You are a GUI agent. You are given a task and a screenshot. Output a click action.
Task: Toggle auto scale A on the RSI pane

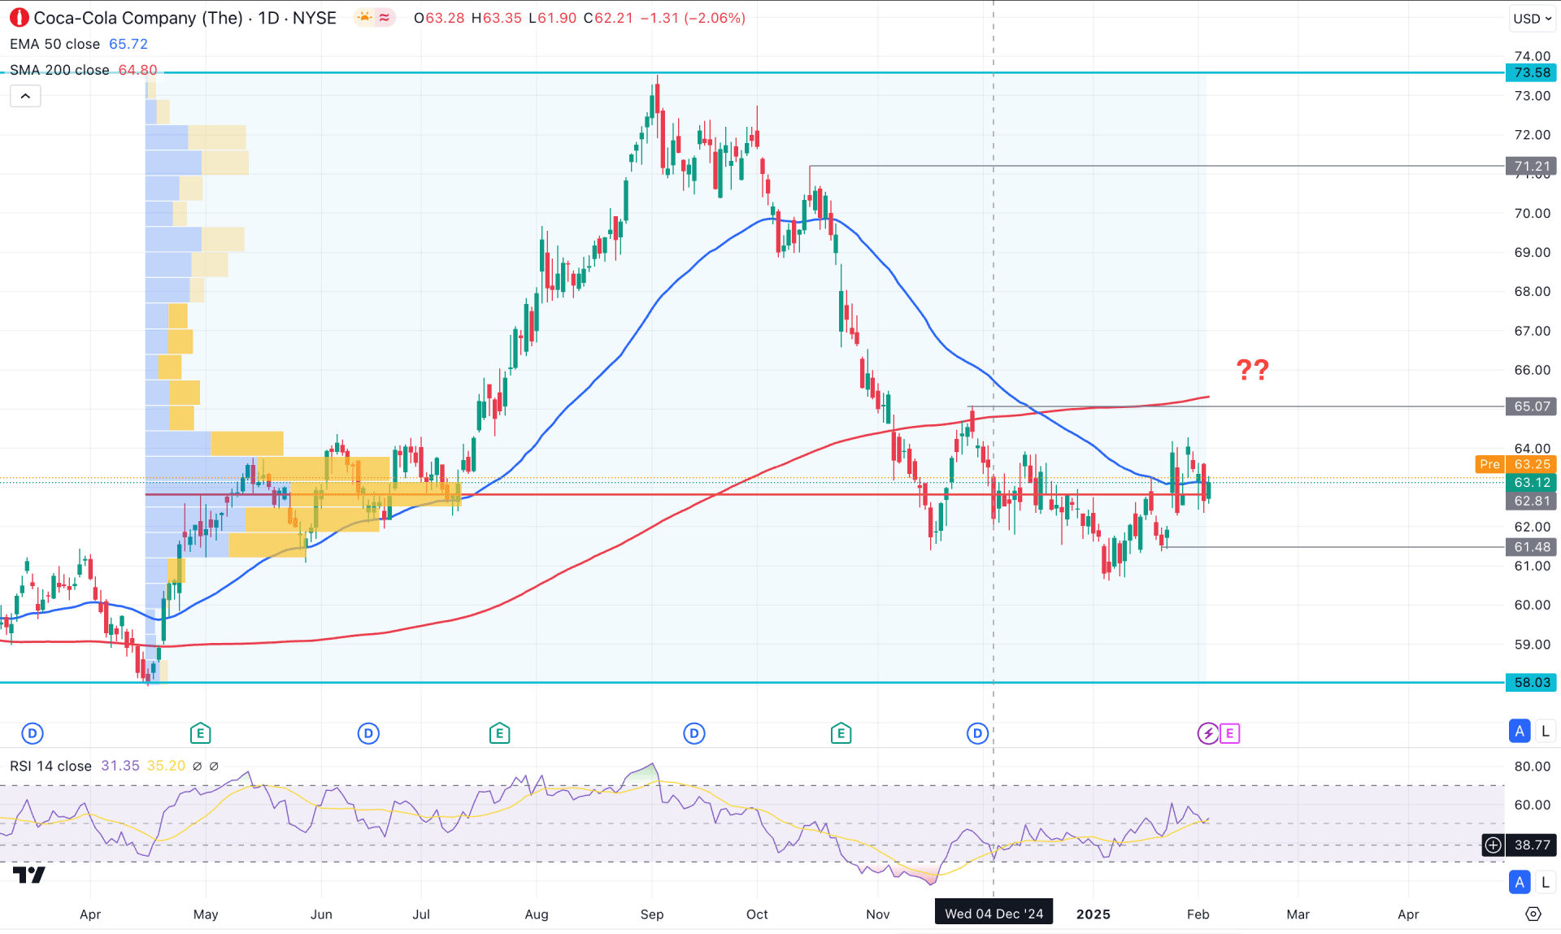pos(1520,882)
